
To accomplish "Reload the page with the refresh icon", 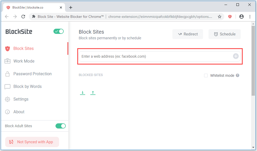I will [x=23, y=17].
